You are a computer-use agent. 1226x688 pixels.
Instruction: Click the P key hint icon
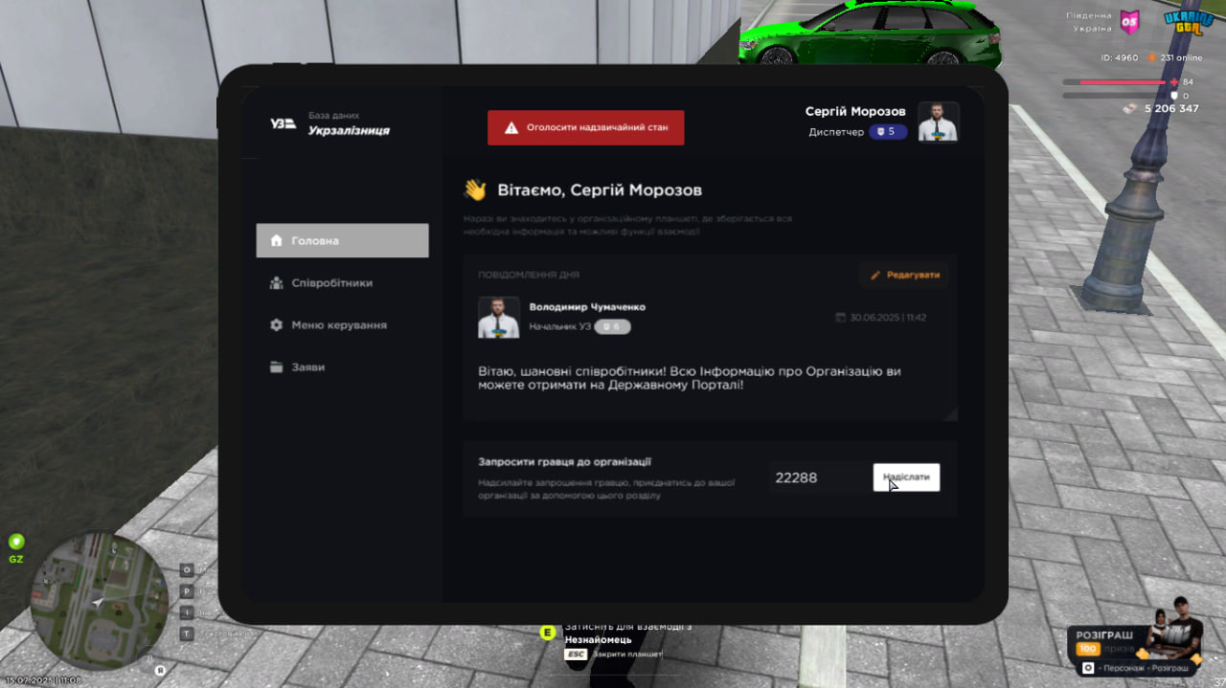coord(187,591)
